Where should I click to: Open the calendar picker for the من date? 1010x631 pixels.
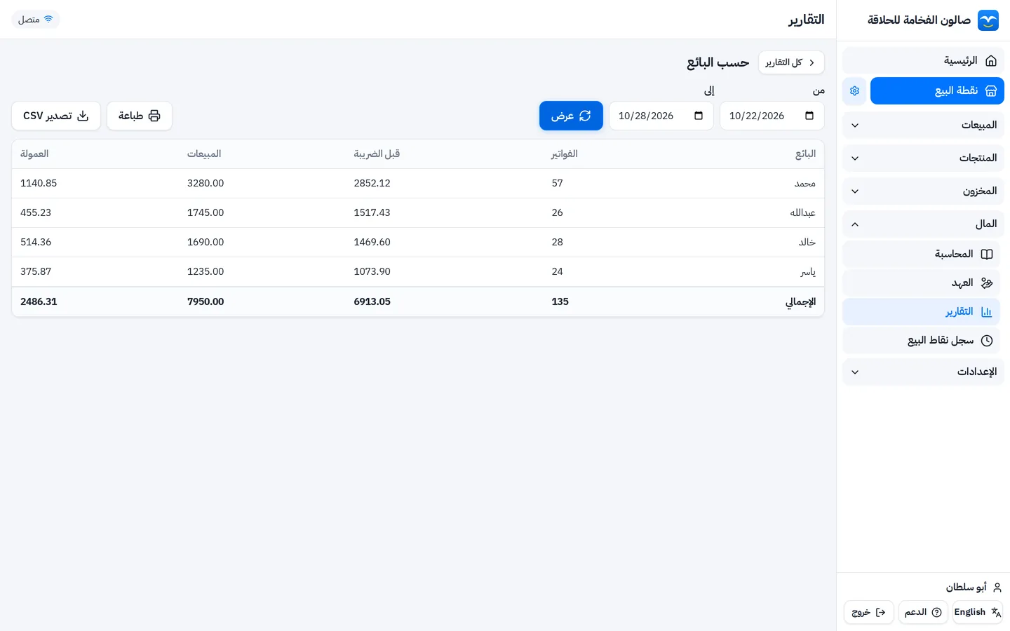click(x=809, y=116)
